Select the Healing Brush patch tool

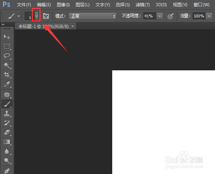point(7,95)
